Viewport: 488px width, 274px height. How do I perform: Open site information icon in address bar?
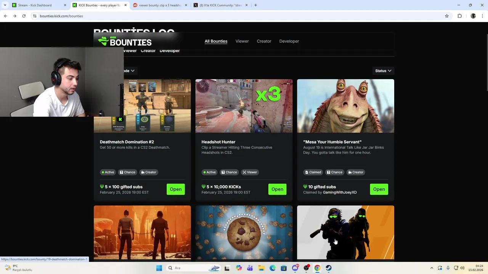point(35,16)
